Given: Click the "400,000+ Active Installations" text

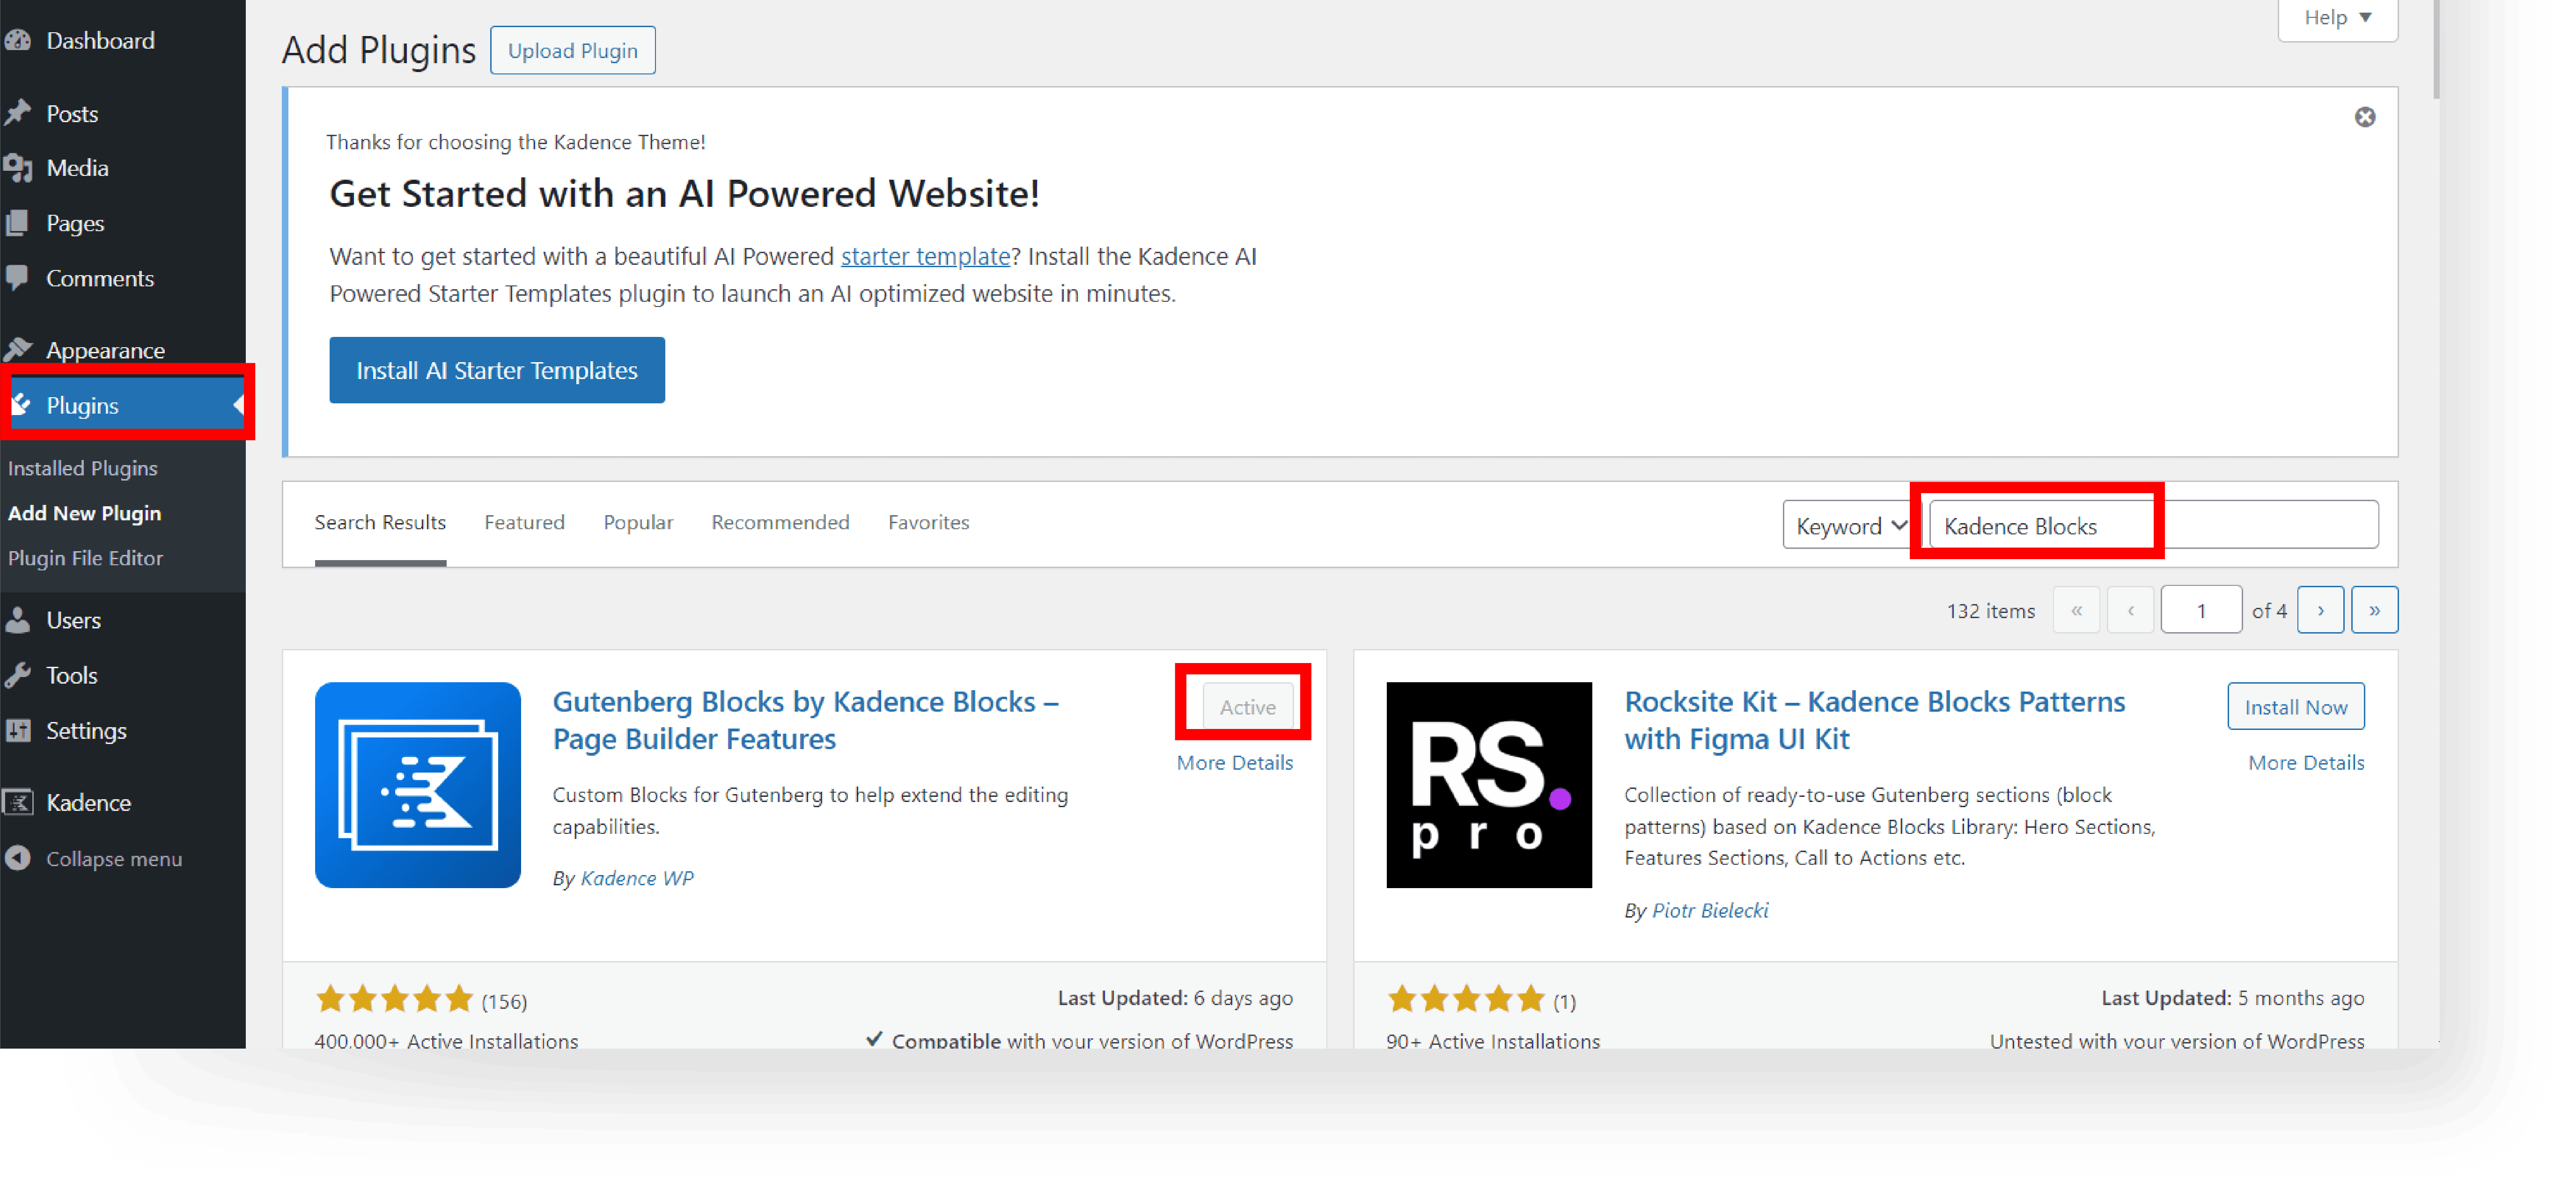Looking at the screenshot, I should pos(446,1040).
